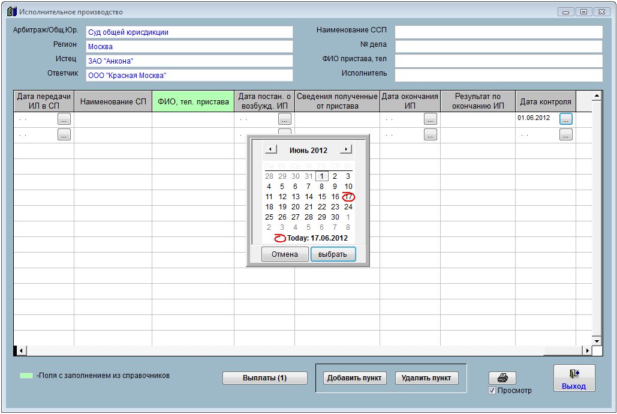The image size is (617, 414).
Task: Click the Исполнительное производство window icon
Action: point(12,11)
